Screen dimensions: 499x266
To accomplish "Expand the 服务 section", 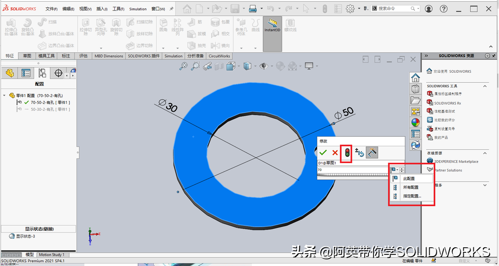I will coord(484,185).
